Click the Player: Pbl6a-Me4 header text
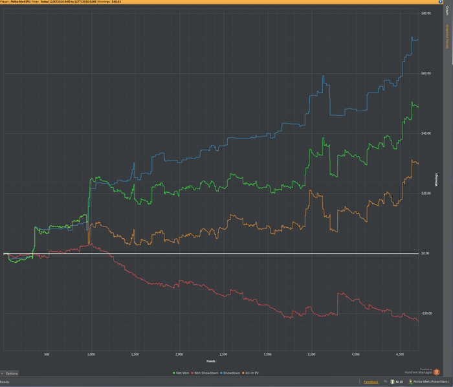The width and height of the screenshot is (453, 387). (16, 2)
